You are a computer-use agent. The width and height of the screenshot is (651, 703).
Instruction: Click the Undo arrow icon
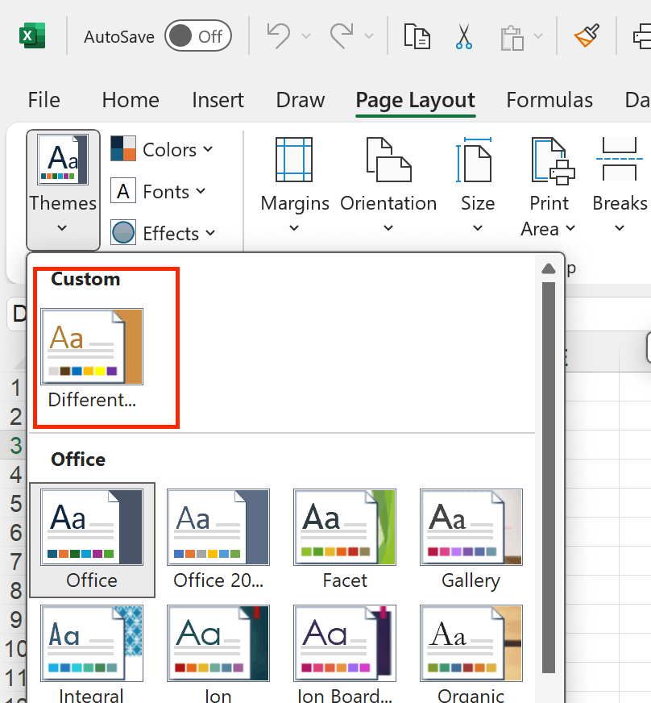(x=278, y=35)
